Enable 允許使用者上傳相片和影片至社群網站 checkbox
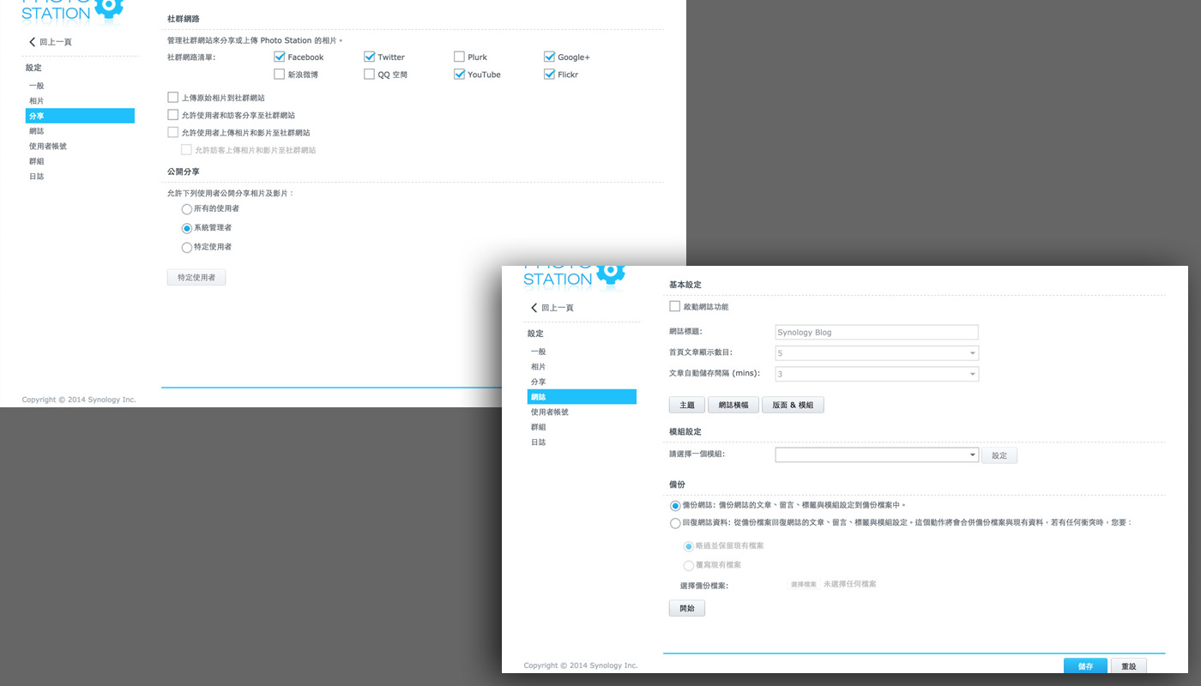Image resolution: width=1201 pixels, height=686 pixels. [173, 133]
